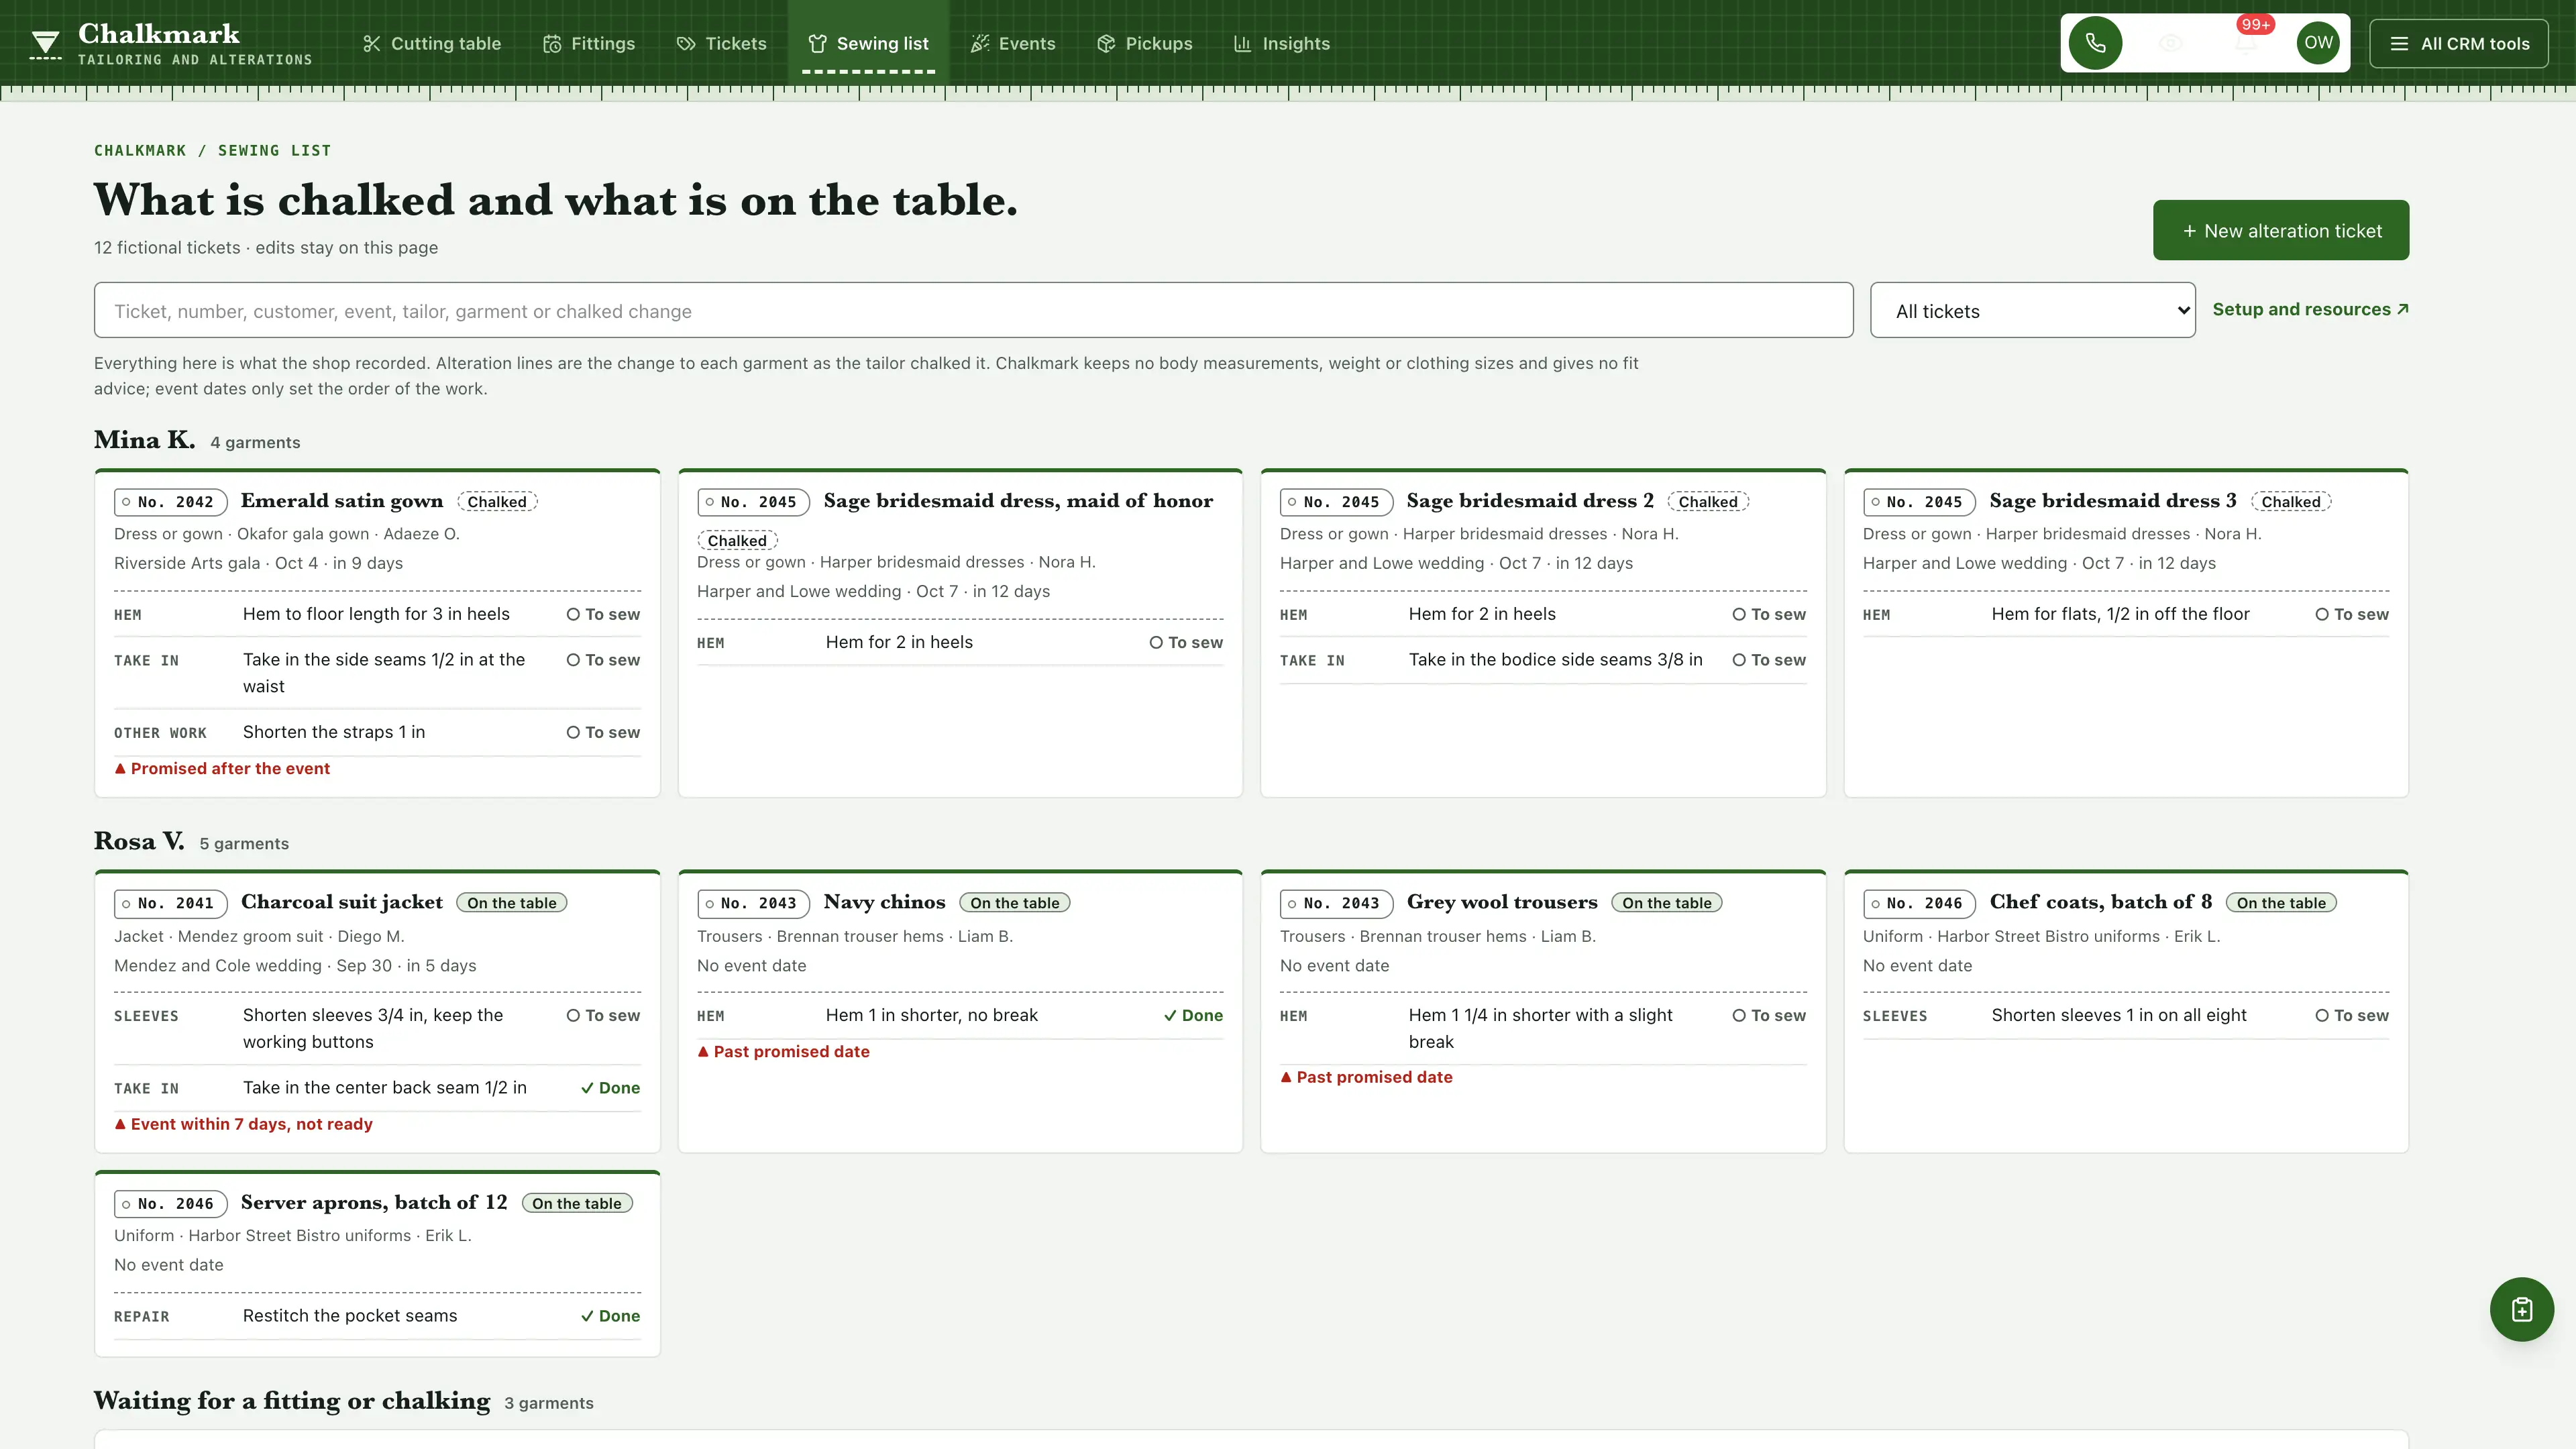2576x1449 pixels.
Task: Go to Cutting table with scissors icon
Action: tap(432, 43)
